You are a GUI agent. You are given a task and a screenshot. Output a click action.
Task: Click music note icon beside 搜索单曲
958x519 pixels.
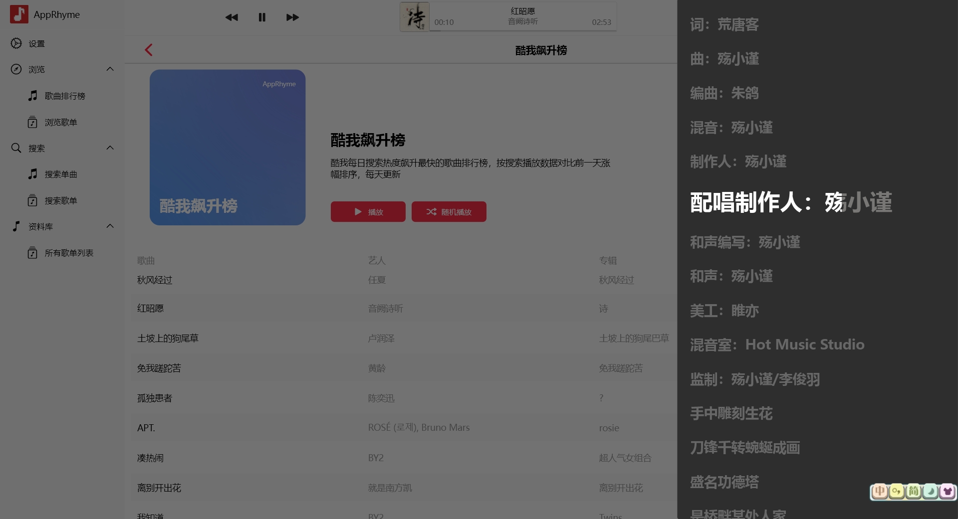[x=32, y=174]
